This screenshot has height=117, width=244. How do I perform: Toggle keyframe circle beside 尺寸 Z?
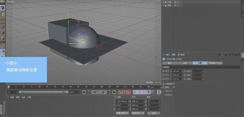click(x=163, y=79)
